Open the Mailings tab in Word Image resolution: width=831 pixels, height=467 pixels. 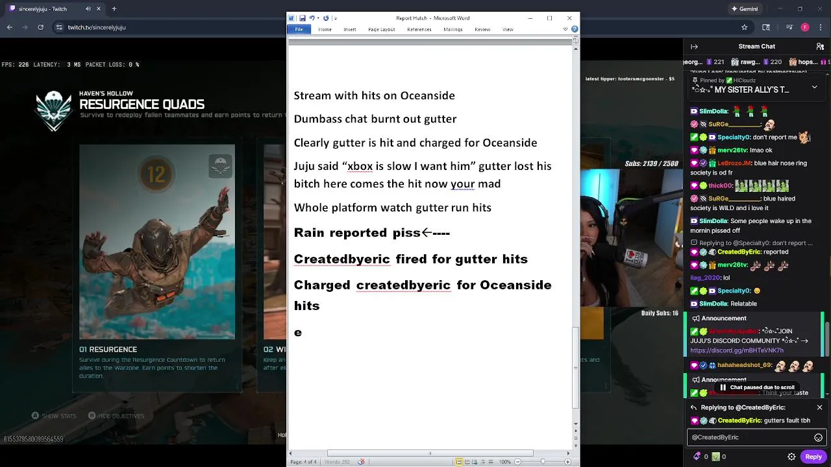[x=453, y=29]
